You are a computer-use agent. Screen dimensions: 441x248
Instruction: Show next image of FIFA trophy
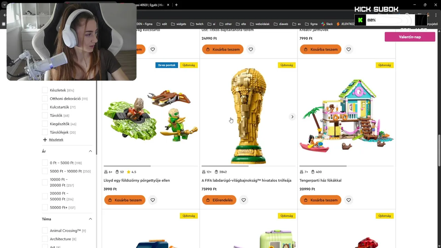tap(292, 117)
